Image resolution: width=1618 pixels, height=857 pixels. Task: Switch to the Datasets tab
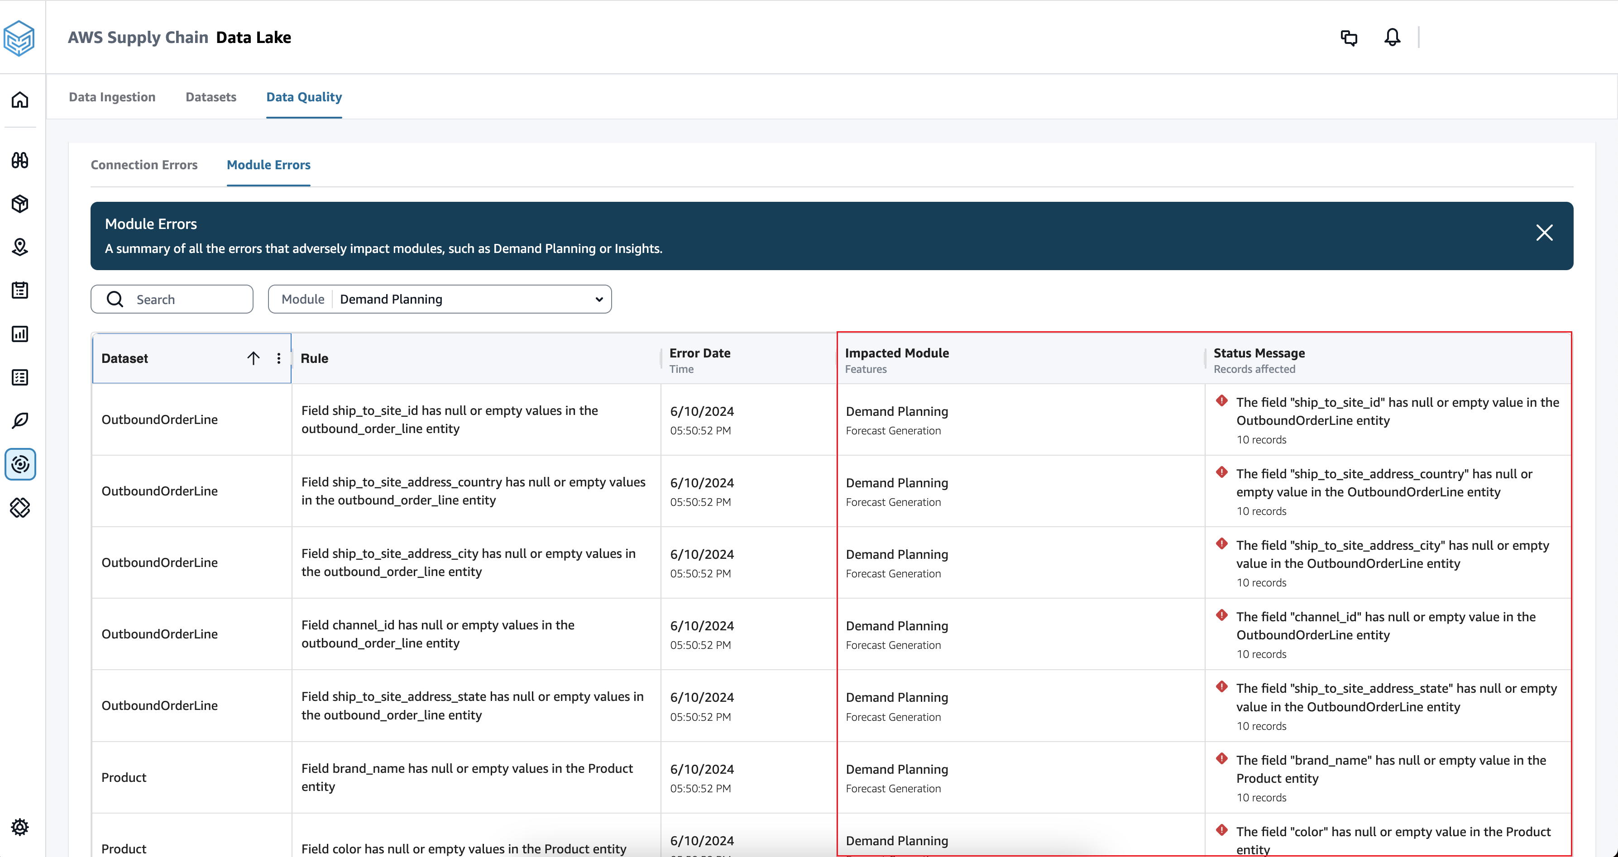(x=211, y=97)
